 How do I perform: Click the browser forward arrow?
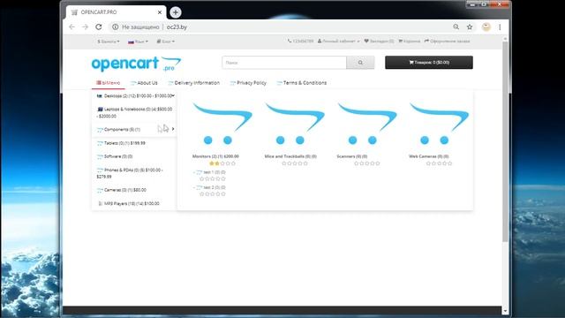(x=85, y=27)
